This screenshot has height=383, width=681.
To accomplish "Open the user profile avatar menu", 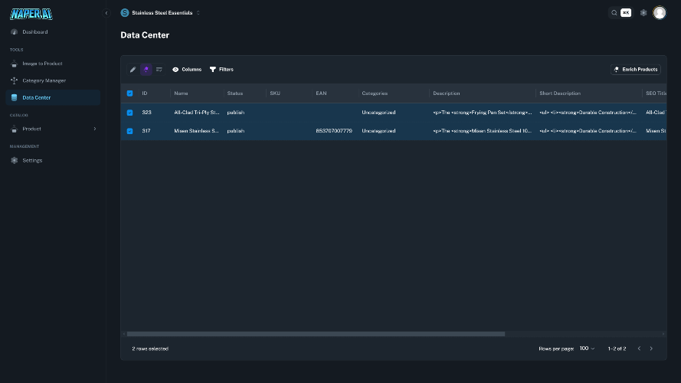I will 660,12.
